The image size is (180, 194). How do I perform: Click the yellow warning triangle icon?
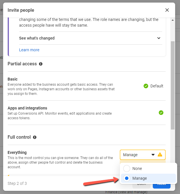(x=160, y=155)
